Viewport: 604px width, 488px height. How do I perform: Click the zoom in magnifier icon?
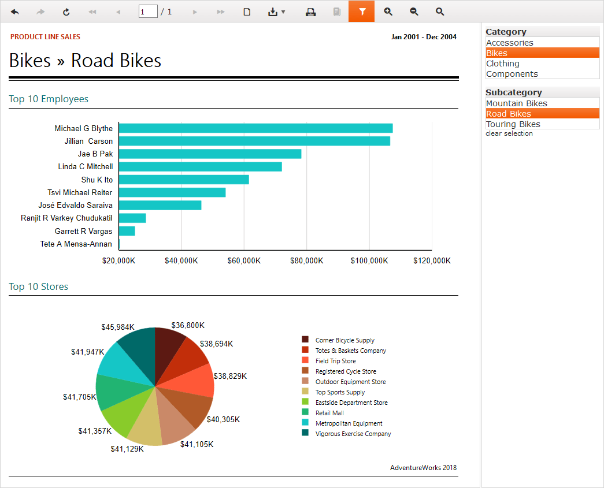388,12
